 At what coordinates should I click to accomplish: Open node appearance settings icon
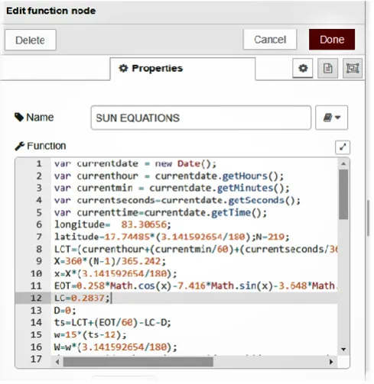(x=353, y=68)
